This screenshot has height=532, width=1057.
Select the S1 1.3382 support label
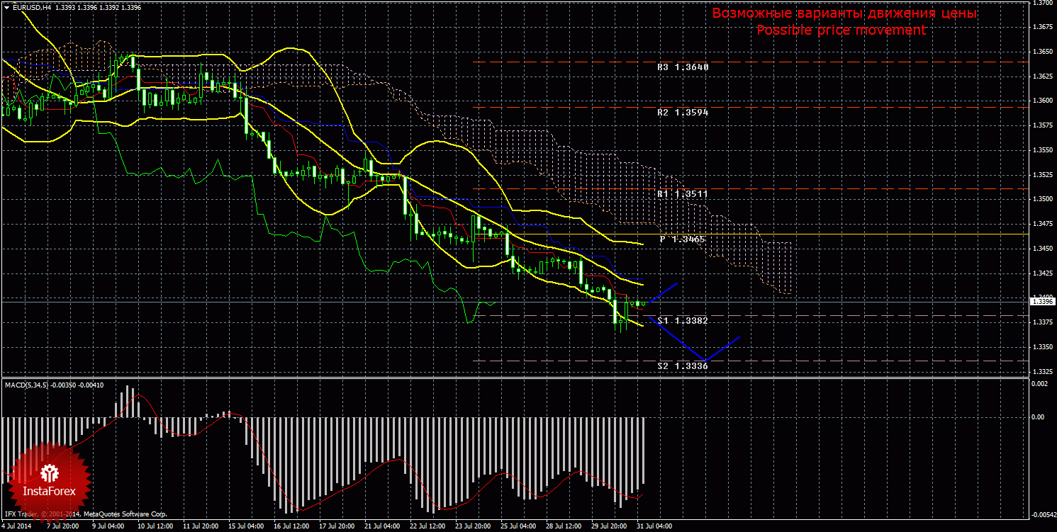tap(682, 321)
